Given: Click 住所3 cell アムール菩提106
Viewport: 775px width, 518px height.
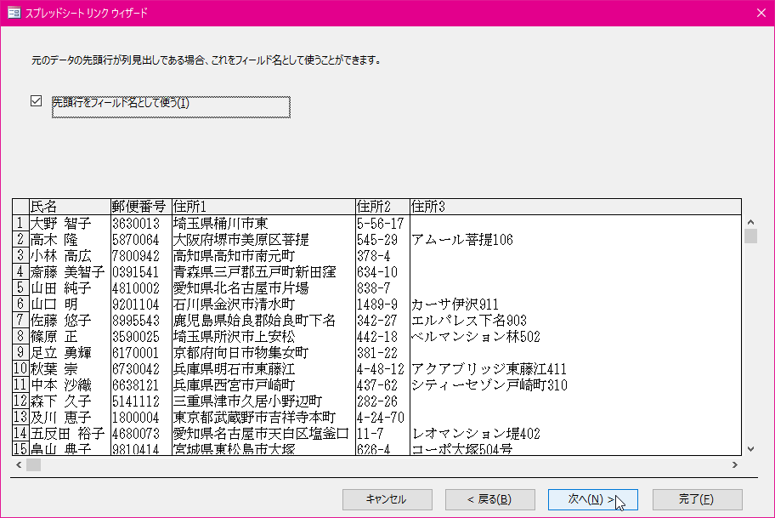Looking at the screenshot, I should pos(575,240).
